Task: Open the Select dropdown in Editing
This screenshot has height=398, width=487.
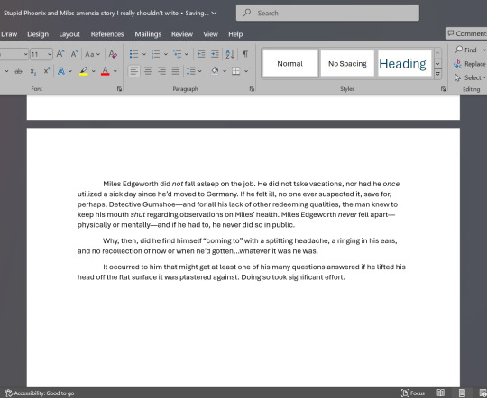Action: 470,77
